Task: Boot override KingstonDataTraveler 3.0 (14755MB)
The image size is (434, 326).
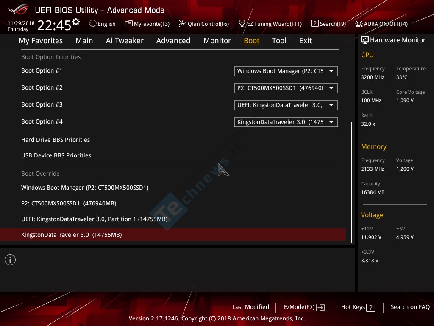Action: click(x=173, y=235)
